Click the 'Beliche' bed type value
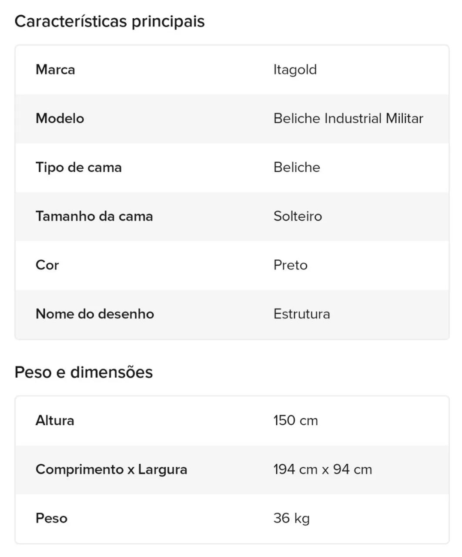Viewport: 462px width, 557px height. click(x=297, y=167)
